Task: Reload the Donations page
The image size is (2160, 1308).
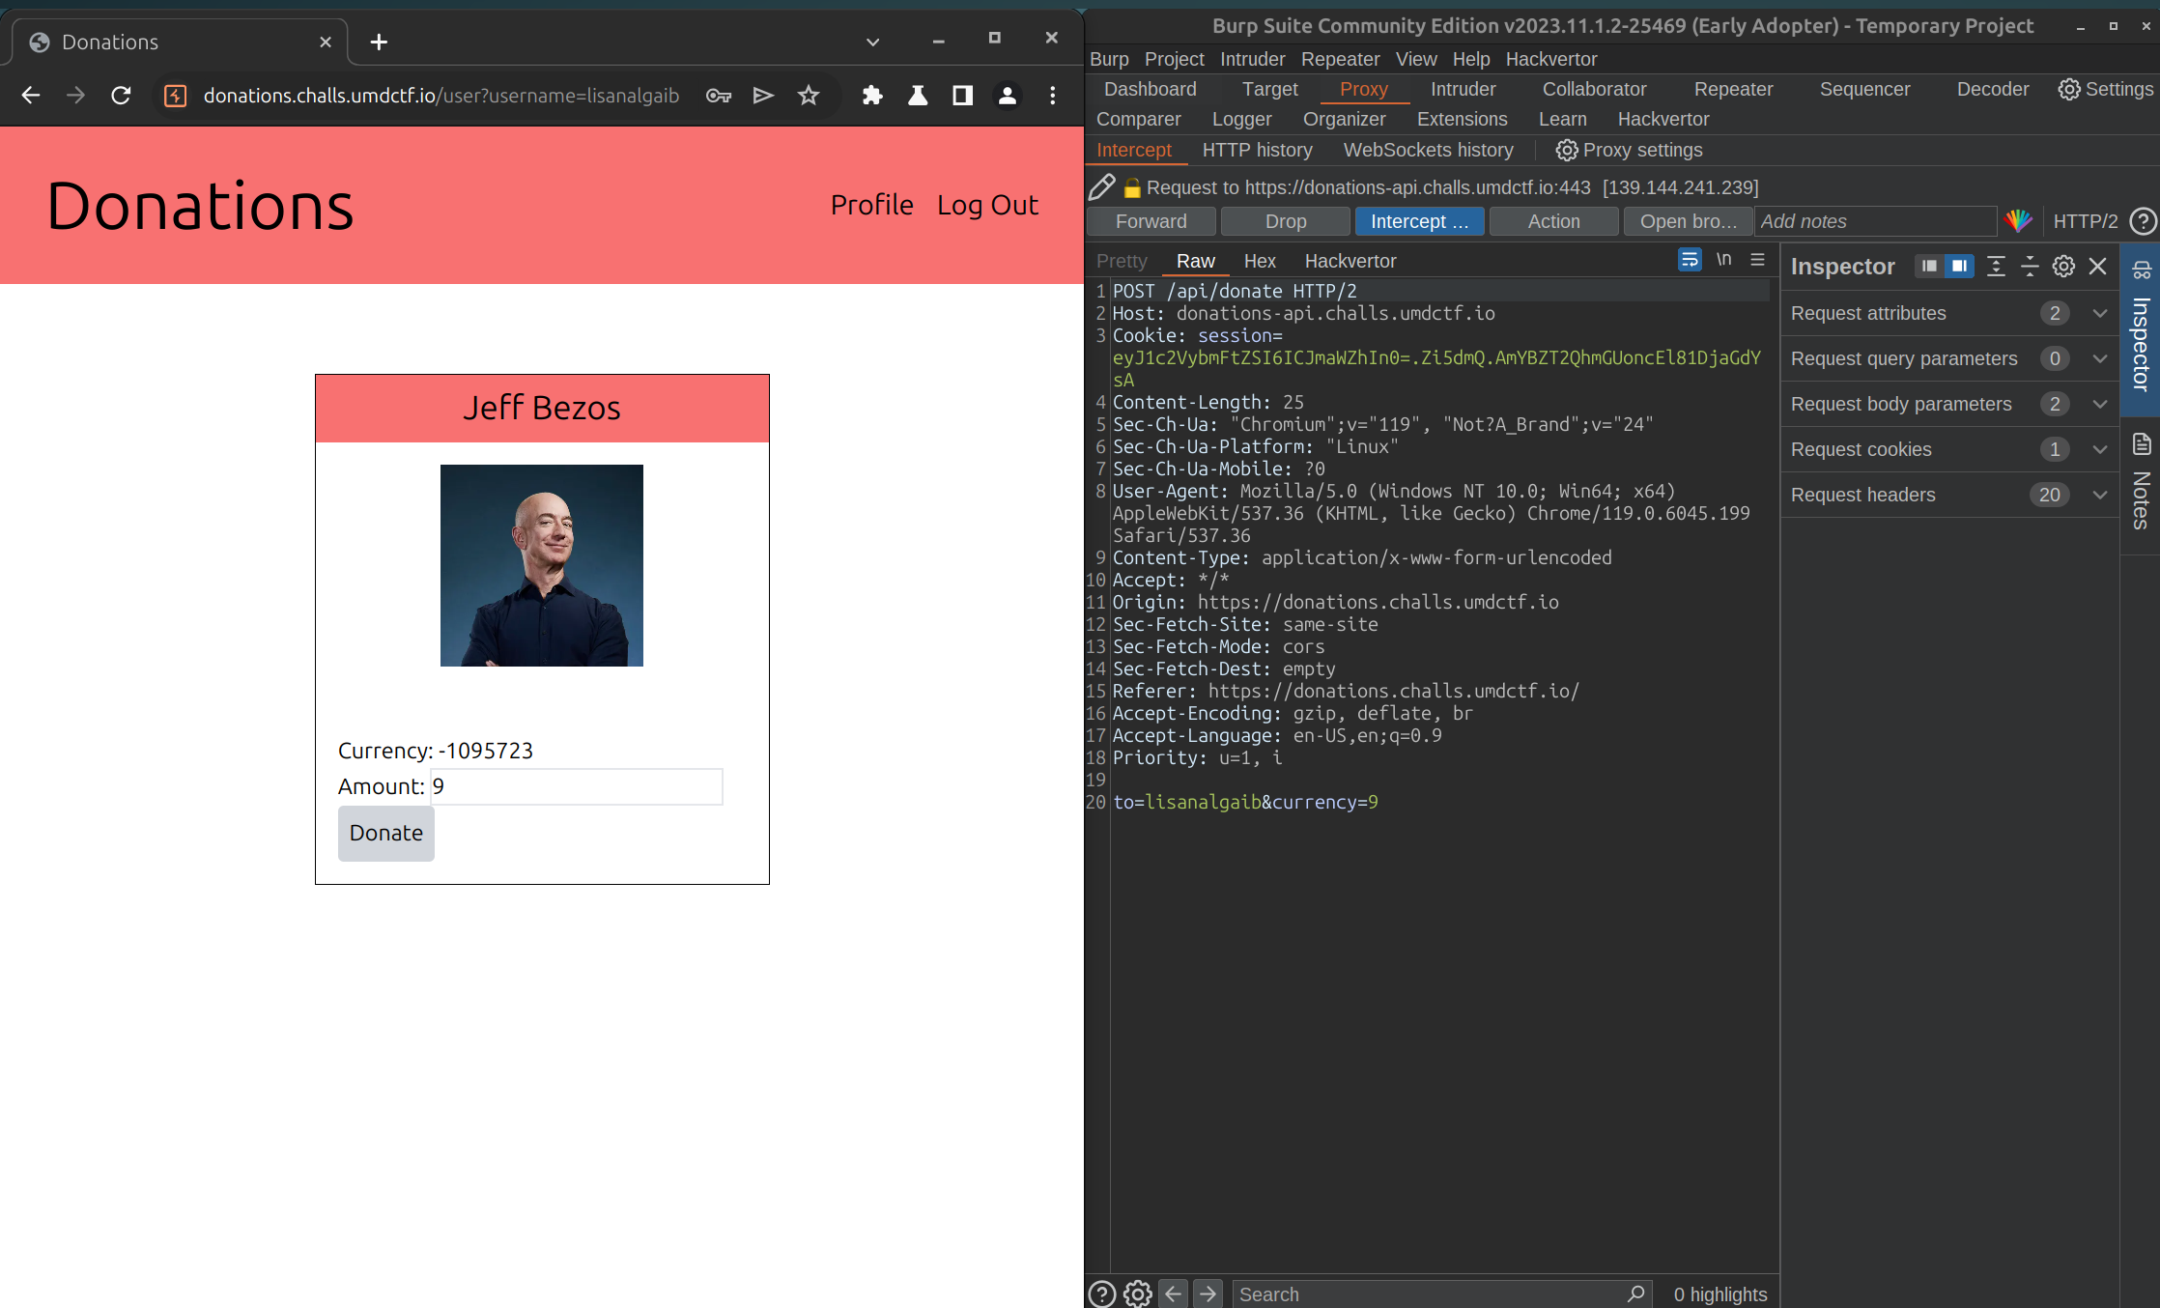Action: click(121, 96)
